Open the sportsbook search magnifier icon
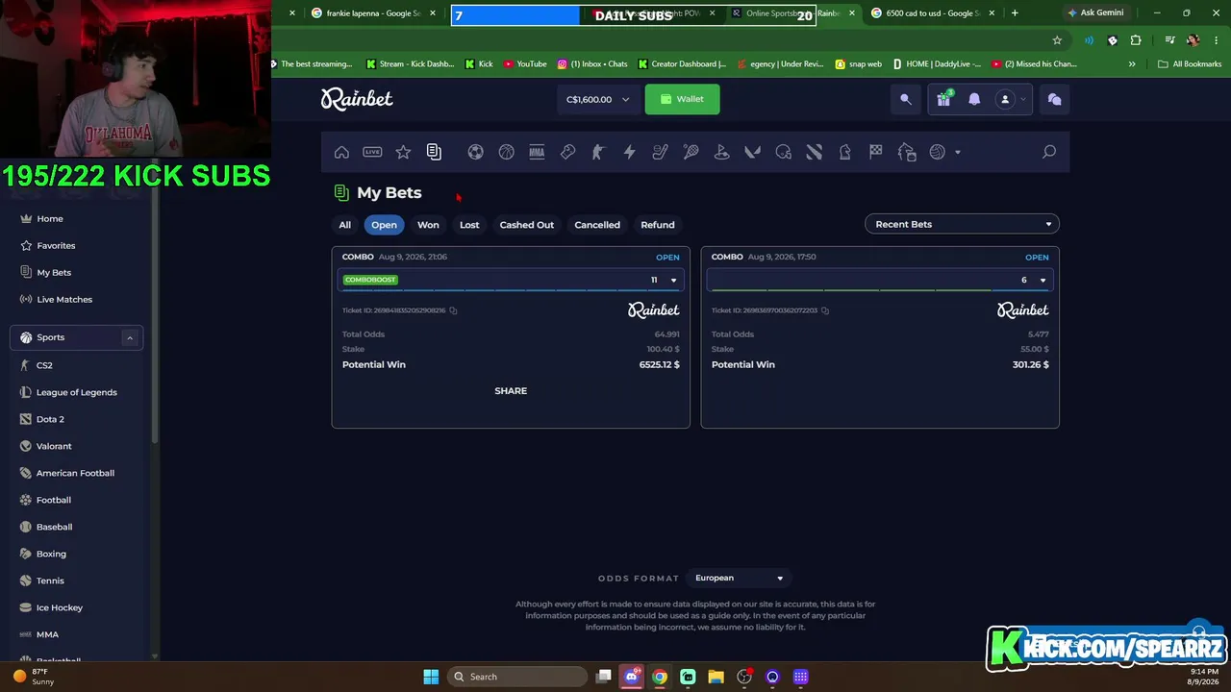1231x692 pixels. [1049, 152]
